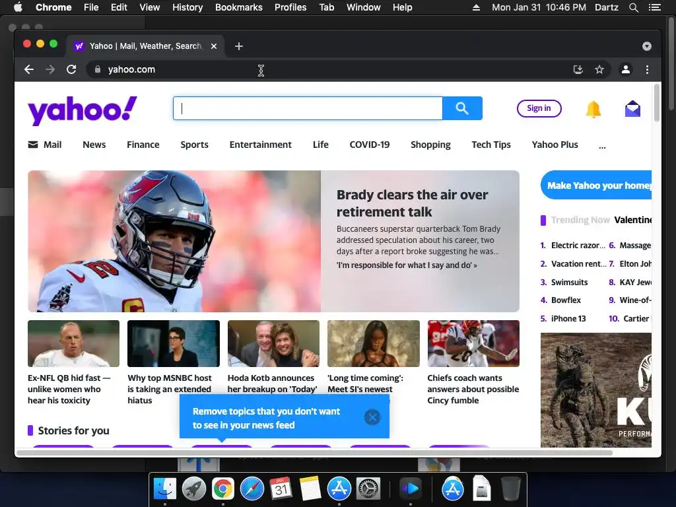Open the Trash in the Dock

click(511, 489)
